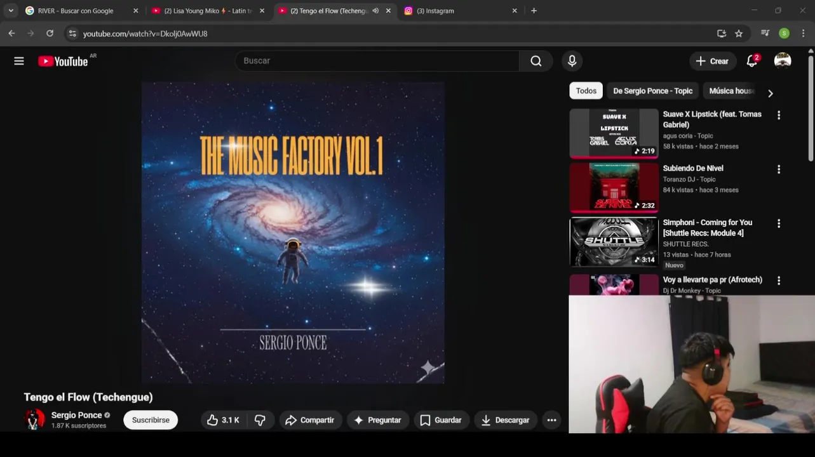
Task: Start voice search with the microphone
Action: (x=572, y=61)
